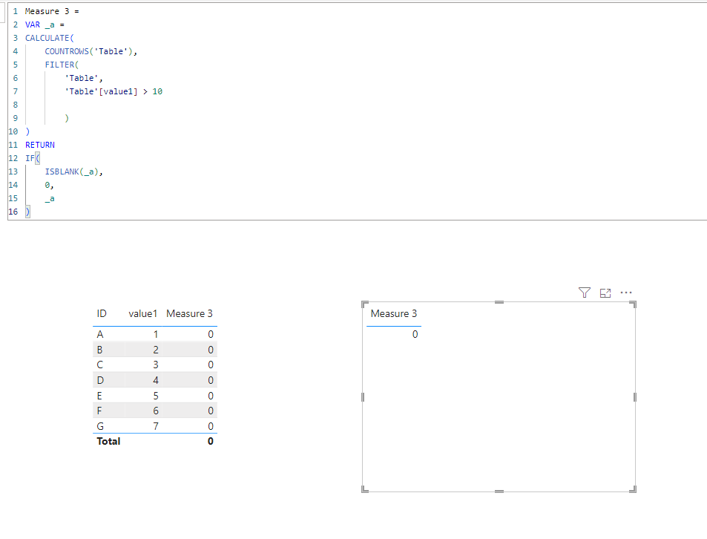Click Measure 3 = on line 1
The image size is (707, 539).
click(x=52, y=11)
